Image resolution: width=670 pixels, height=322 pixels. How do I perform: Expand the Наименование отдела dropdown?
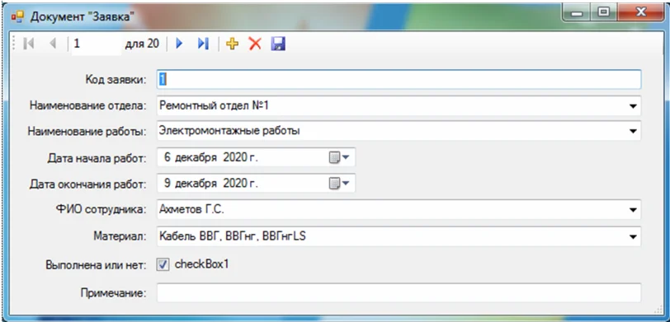click(633, 106)
